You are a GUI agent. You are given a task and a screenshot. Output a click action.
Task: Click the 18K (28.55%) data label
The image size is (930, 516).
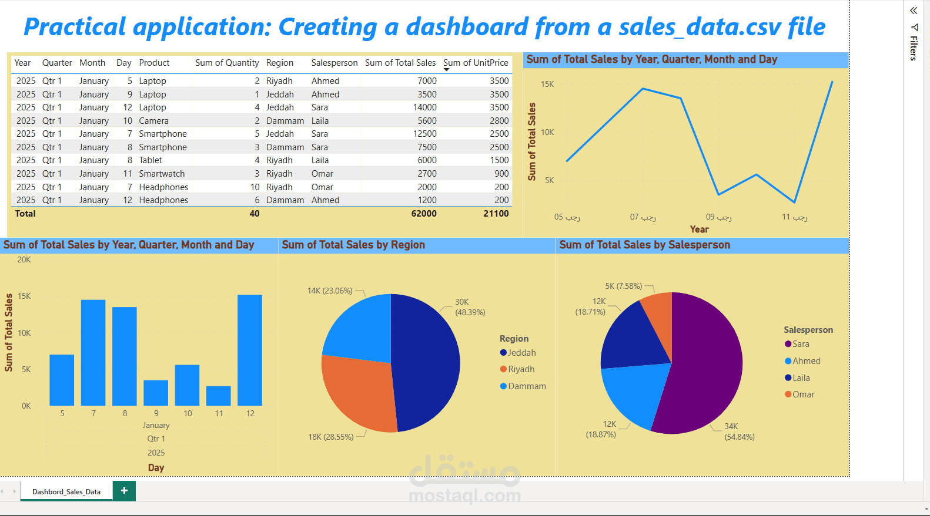[x=331, y=437]
